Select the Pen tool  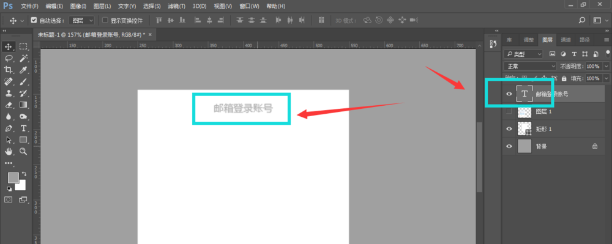click(x=8, y=128)
